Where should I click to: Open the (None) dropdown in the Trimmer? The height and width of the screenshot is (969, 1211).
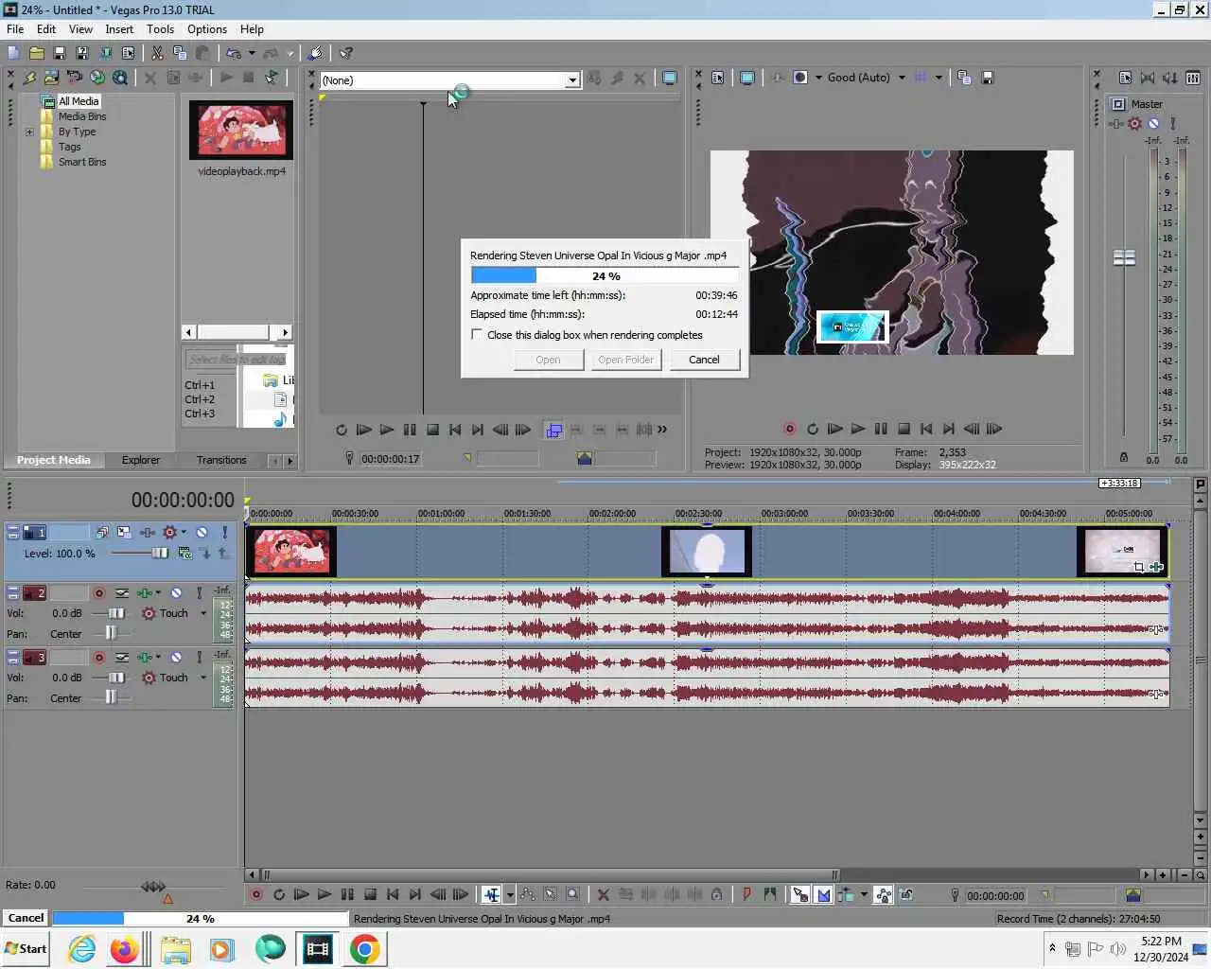point(572,80)
